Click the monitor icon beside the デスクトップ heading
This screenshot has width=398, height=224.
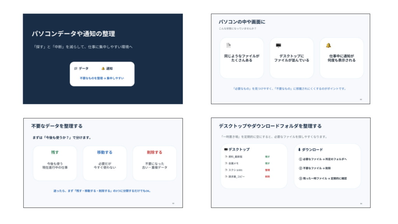[226, 150]
